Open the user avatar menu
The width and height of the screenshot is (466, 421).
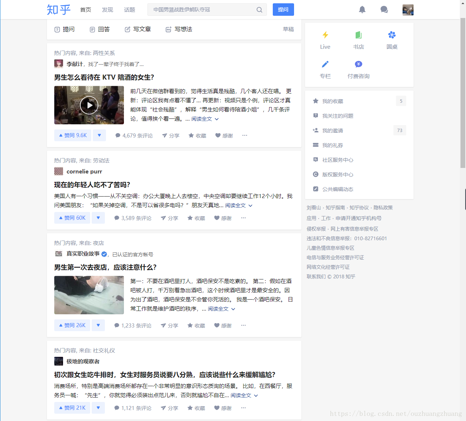coord(408,10)
